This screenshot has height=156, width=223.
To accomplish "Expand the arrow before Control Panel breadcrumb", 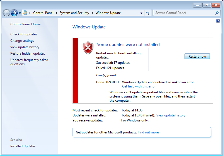I will [x=30, y=13].
